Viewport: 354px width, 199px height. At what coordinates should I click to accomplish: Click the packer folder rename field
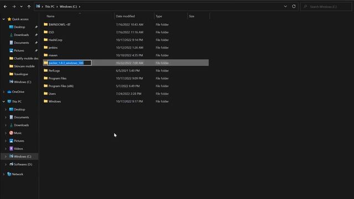70,63
